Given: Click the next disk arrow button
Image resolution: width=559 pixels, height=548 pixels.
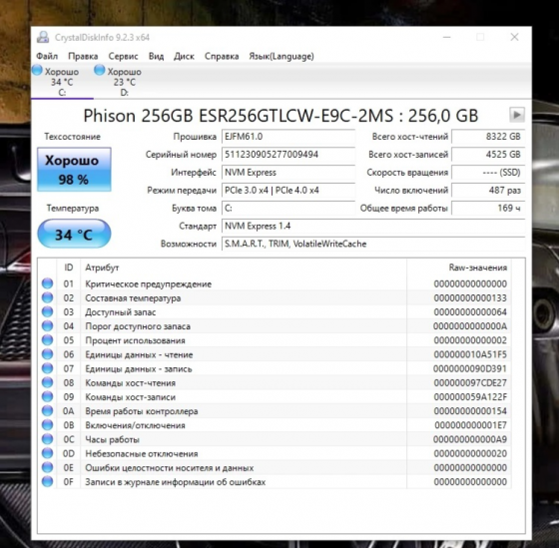Looking at the screenshot, I should pyautogui.click(x=517, y=115).
